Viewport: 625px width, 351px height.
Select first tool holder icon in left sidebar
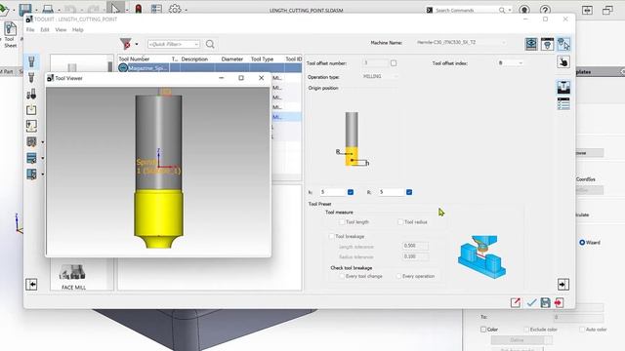[31, 61]
